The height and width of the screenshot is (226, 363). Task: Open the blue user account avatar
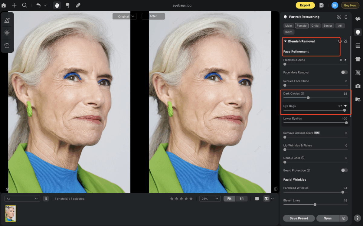coord(335,5)
